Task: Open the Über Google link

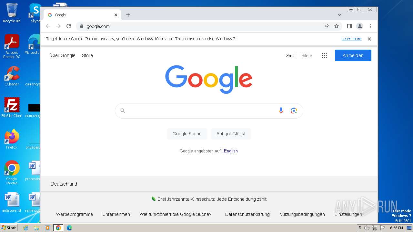Action: coord(62,55)
